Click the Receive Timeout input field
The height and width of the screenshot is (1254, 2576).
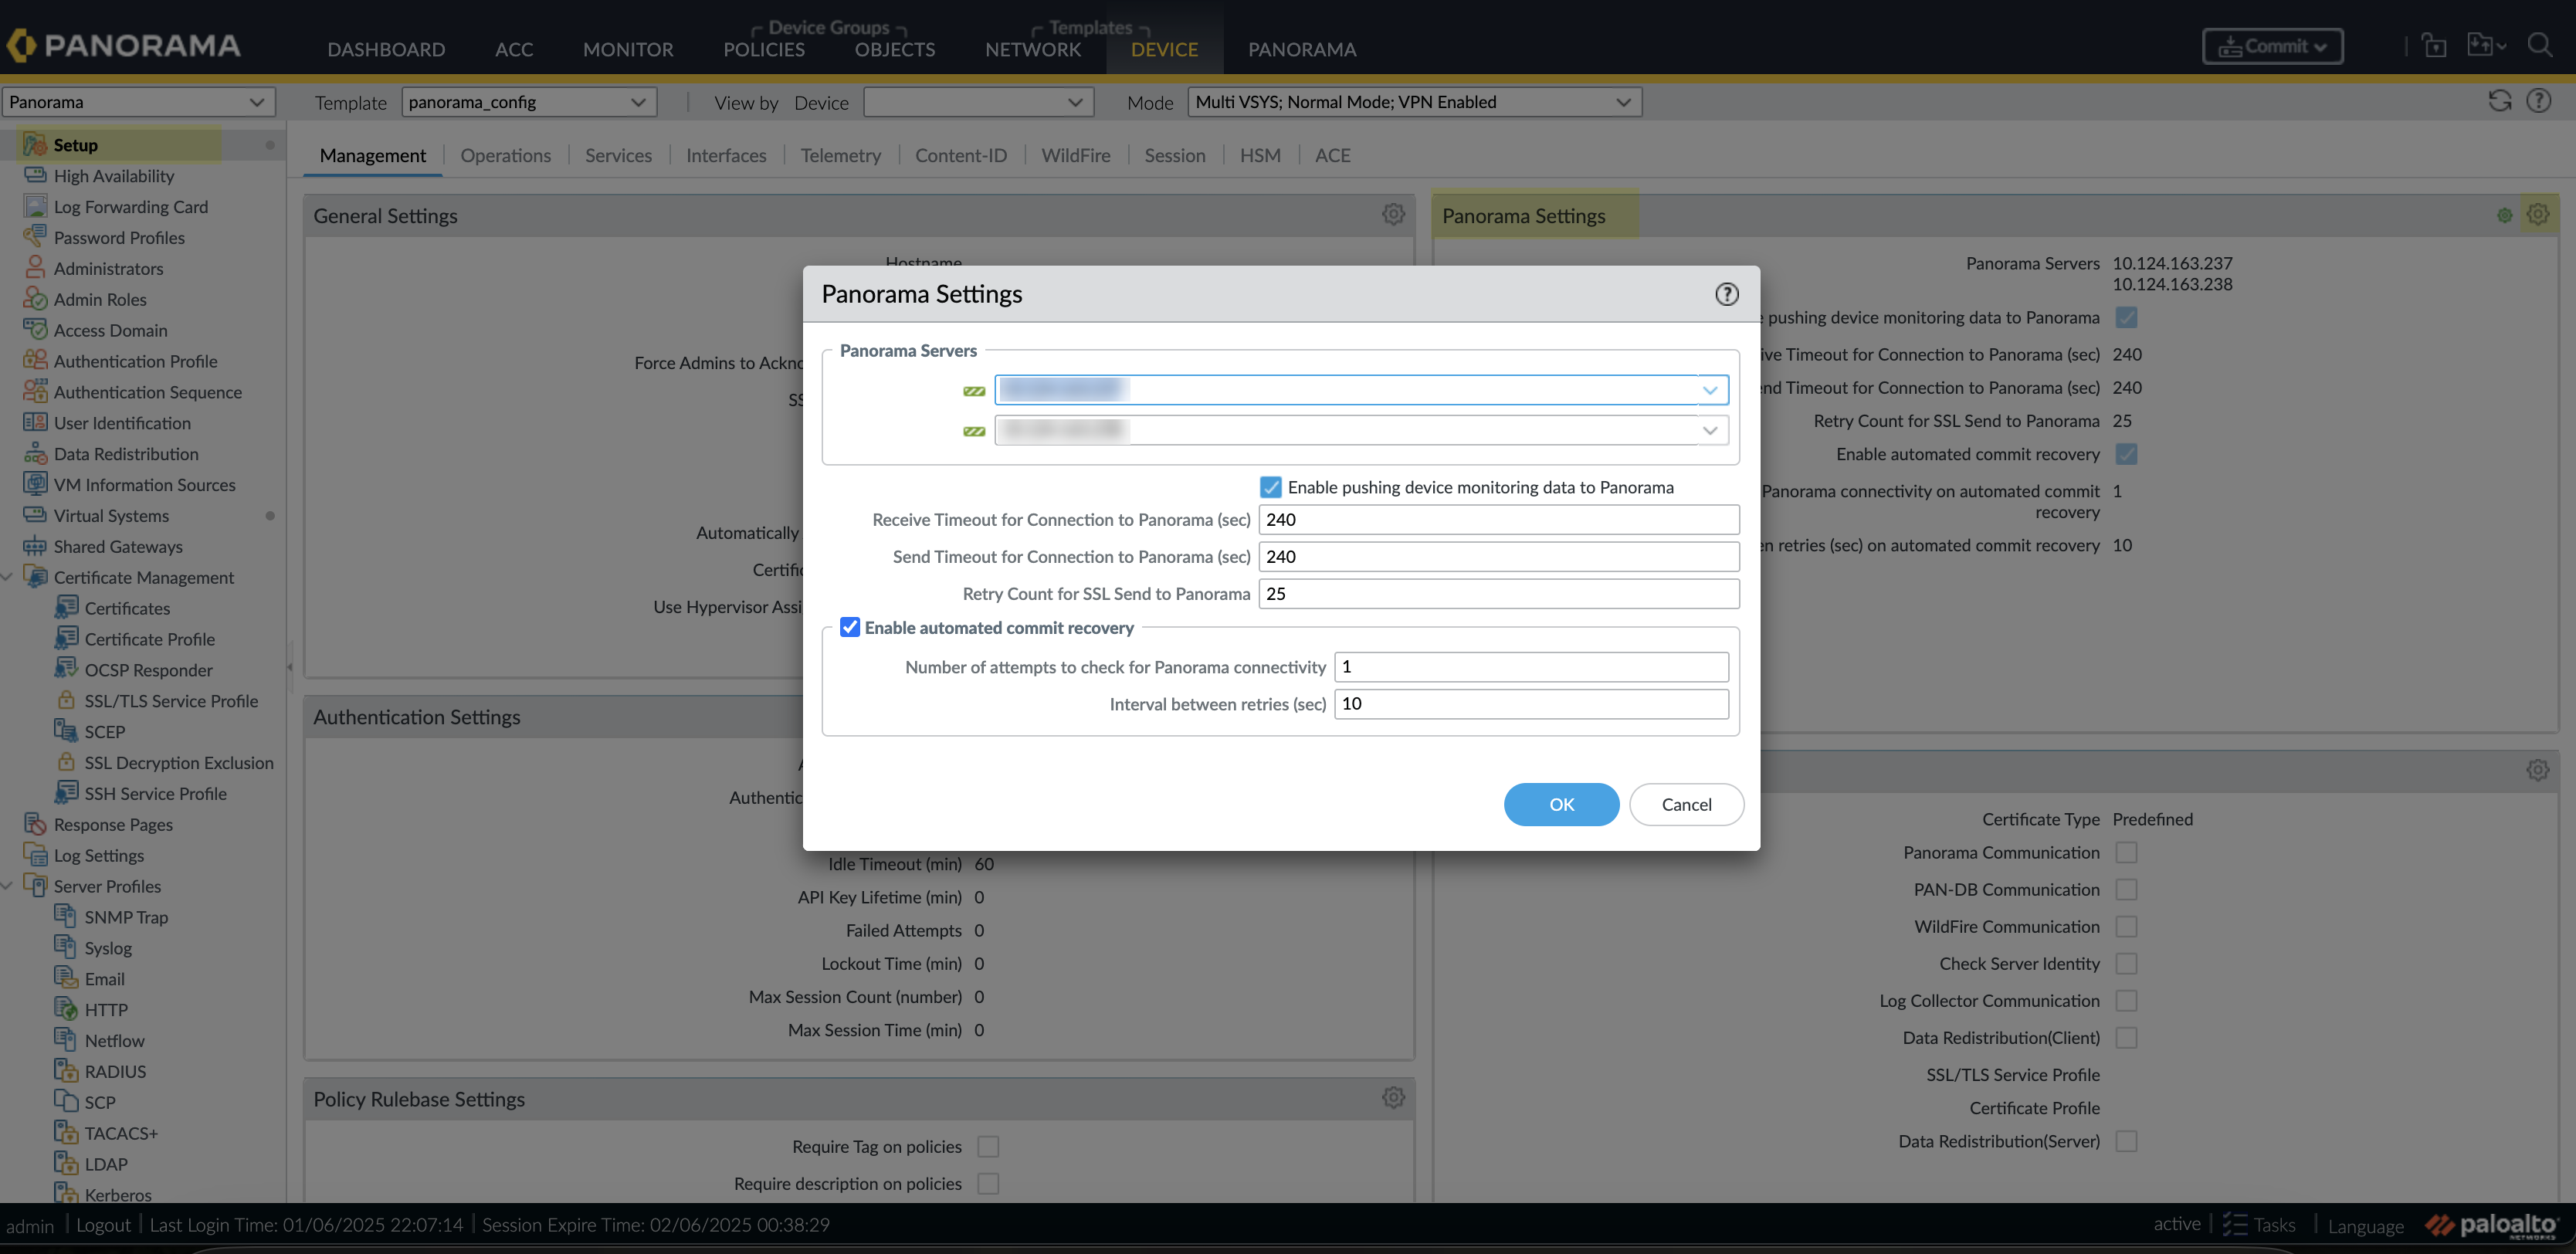tap(1497, 520)
